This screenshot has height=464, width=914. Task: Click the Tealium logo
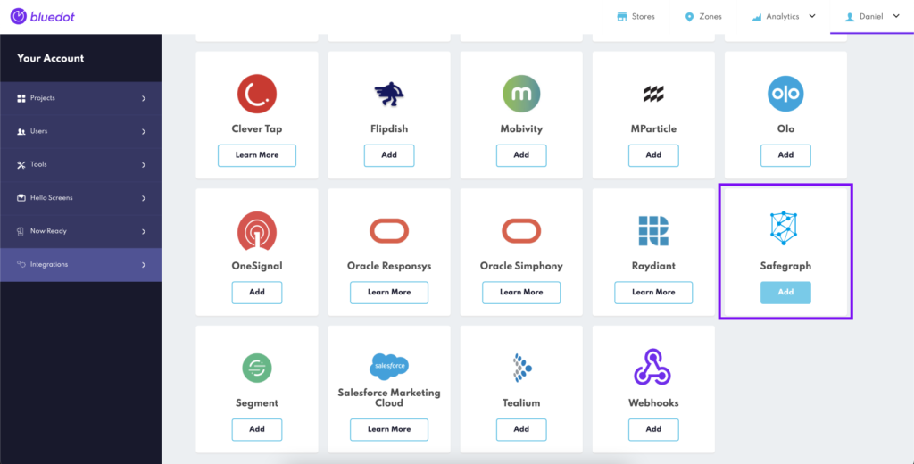(521, 368)
